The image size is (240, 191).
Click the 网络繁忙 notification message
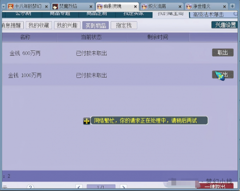click(x=149, y=120)
